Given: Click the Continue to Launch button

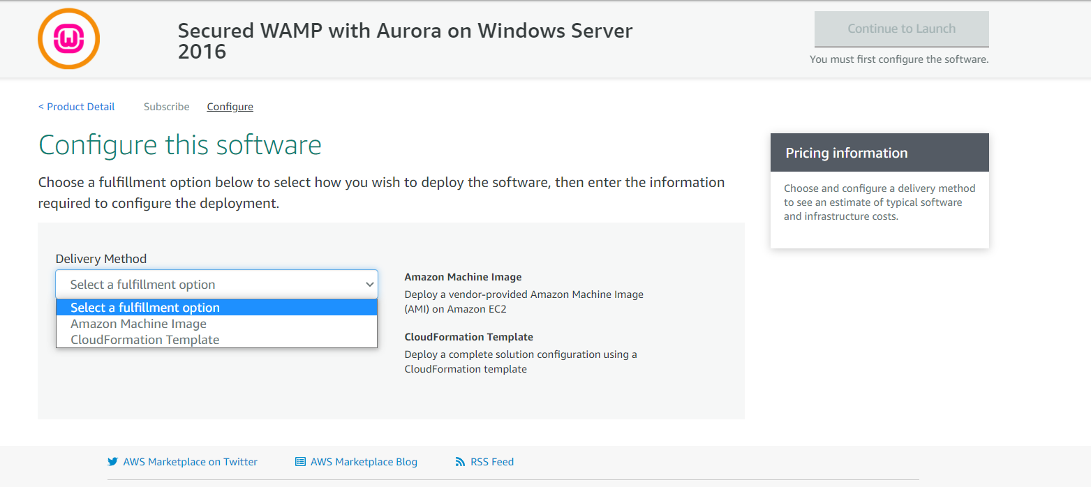Looking at the screenshot, I should coord(902,29).
